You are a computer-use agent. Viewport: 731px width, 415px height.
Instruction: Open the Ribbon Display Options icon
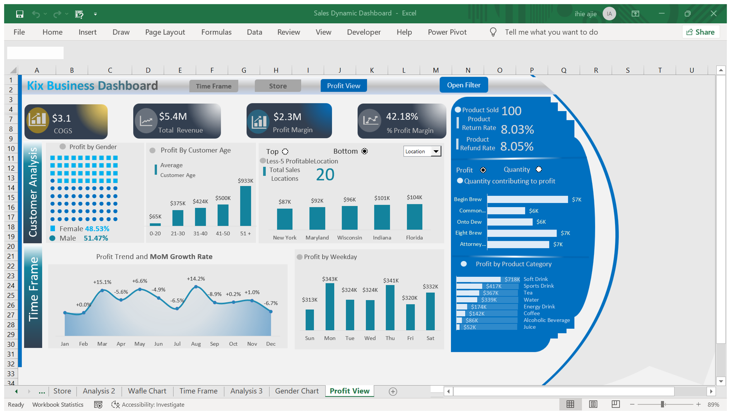click(x=635, y=14)
